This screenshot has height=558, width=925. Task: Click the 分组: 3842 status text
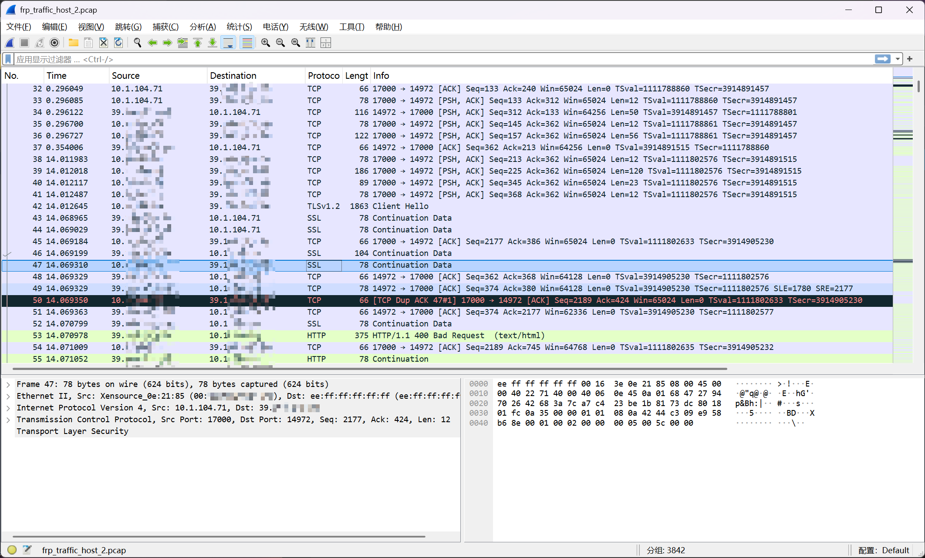(x=665, y=550)
